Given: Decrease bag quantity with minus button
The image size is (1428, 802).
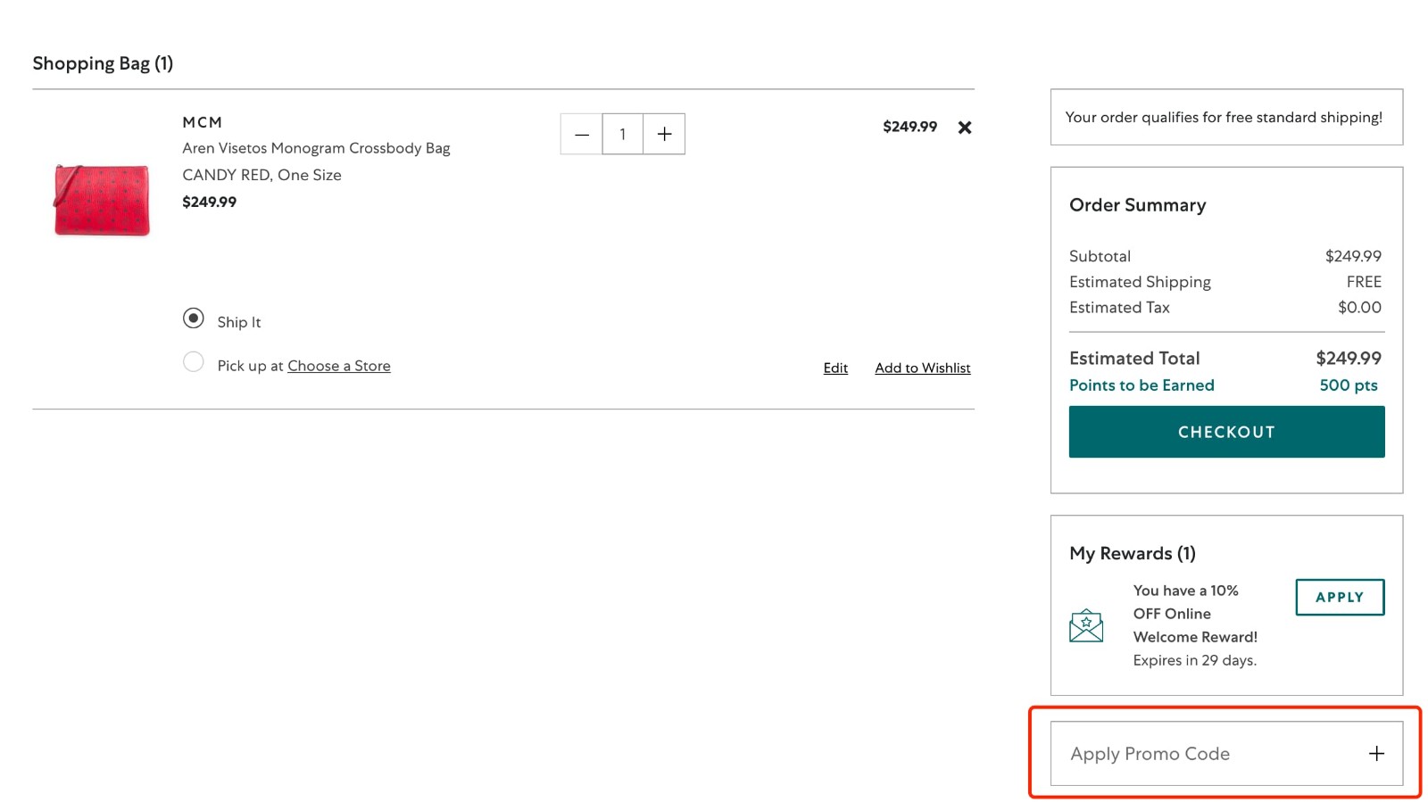Looking at the screenshot, I should click(582, 134).
